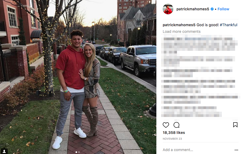Viewport: 243px width, 154px height.
Task: Load more comments
Action: pyautogui.click(x=182, y=31)
